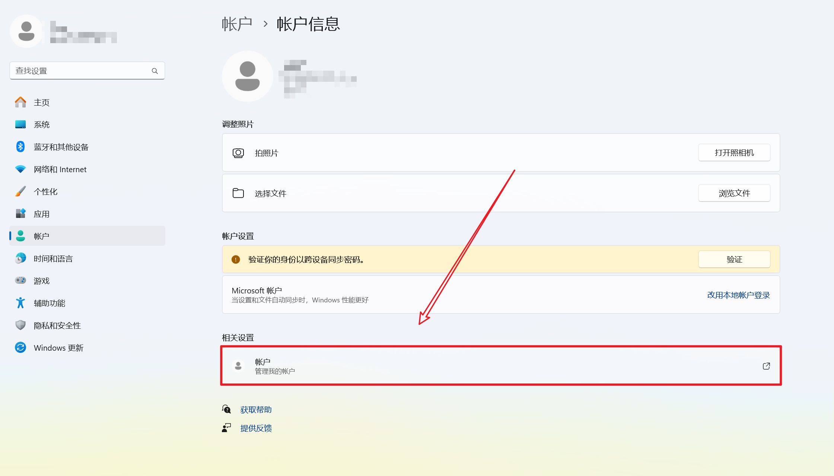Click the 辅助功能 accessibility figure icon
The image size is (834, 476).
(20, 303)
